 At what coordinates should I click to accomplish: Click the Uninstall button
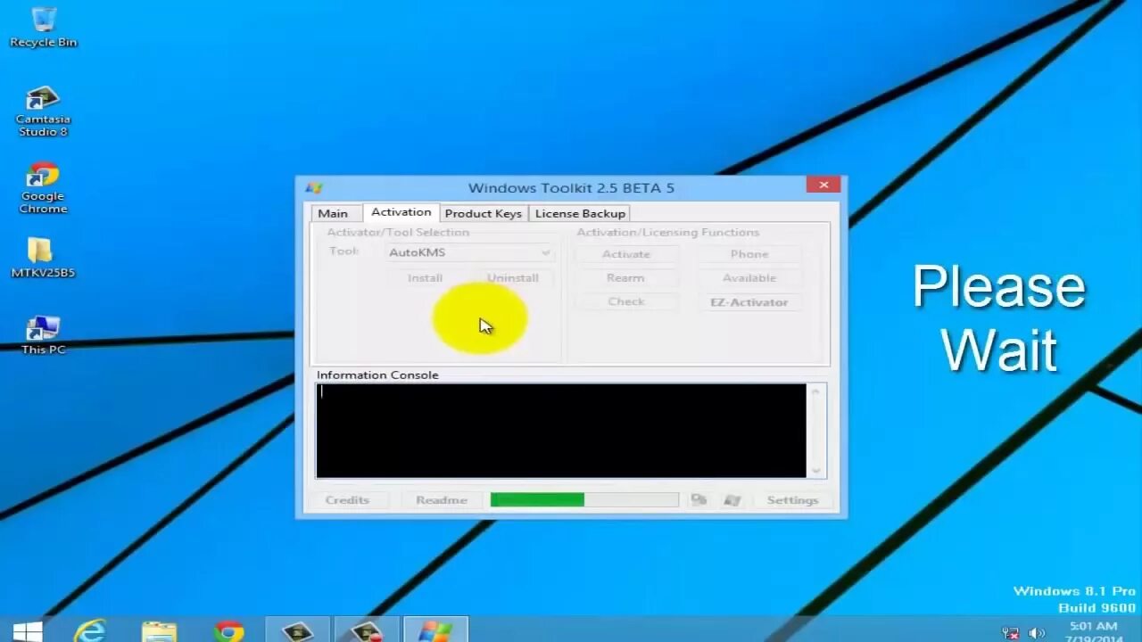513,278
